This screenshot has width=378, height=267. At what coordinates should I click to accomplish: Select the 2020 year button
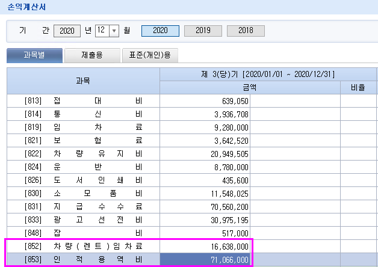[160, 31]
